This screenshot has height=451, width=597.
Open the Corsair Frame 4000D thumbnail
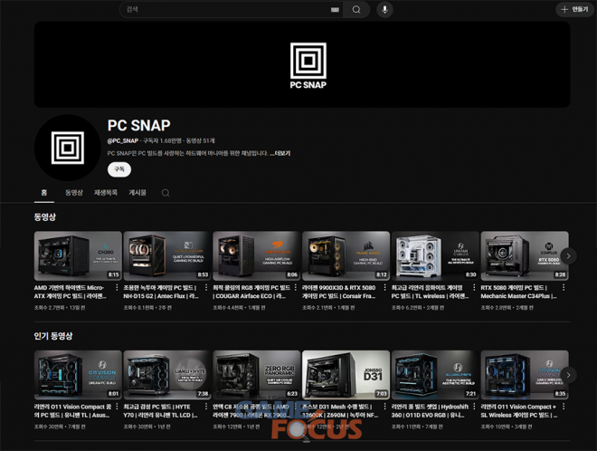click(346, 255)
